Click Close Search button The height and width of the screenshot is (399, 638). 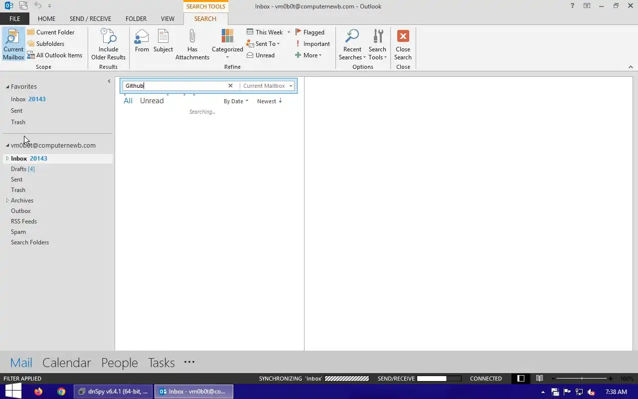tap(403, 44)
